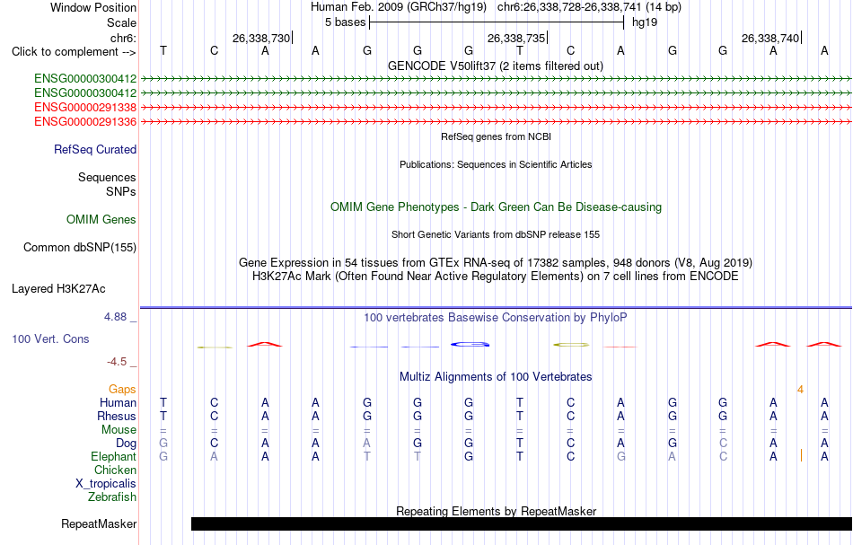
Task: Click the GENCODE V50lift37 track title
Action: tap(495, 66)
